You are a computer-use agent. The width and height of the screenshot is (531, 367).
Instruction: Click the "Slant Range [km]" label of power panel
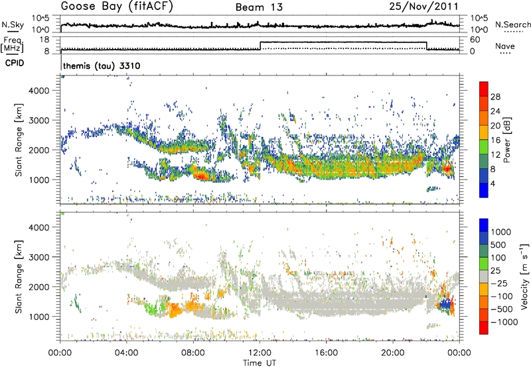[x=19, y=140]
